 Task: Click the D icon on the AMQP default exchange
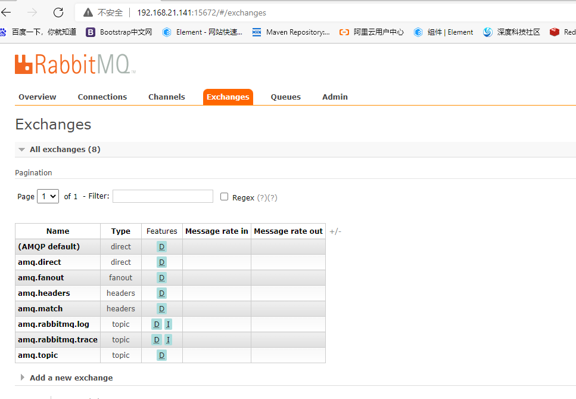[x=161, y=246]
